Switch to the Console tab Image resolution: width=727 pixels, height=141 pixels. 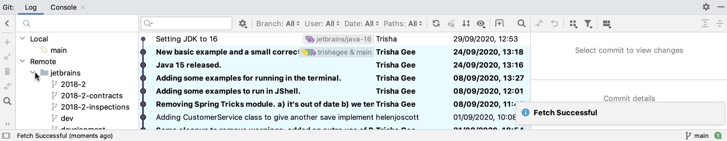pyautogui.click(x=64, y=7)
